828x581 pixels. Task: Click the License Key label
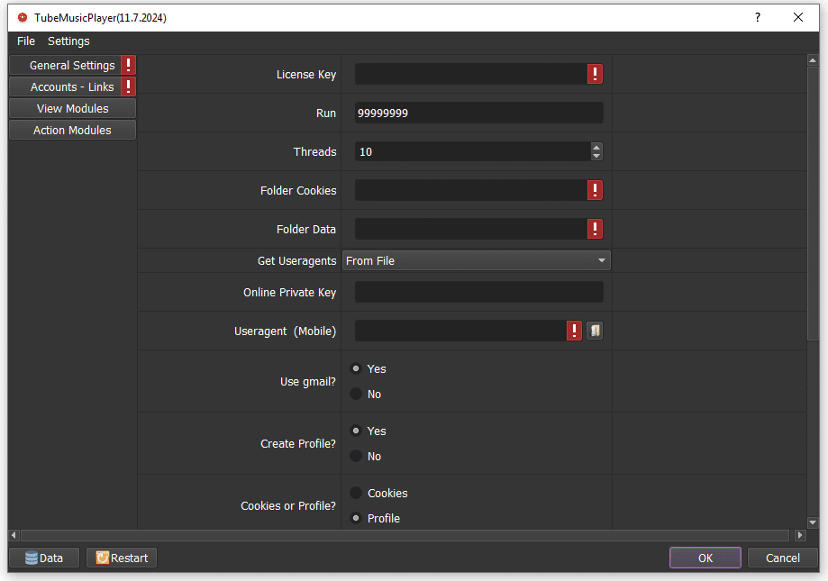pos(306,75)
